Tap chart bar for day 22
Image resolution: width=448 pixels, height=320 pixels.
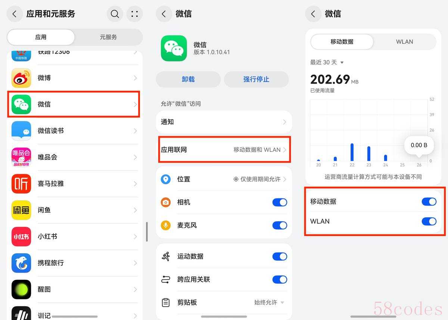[x=352, y=152]
